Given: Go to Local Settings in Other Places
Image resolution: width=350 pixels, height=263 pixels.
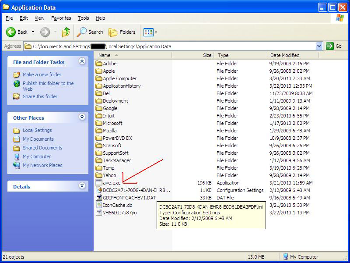Looking at the screenshot, I should (37, 130).
